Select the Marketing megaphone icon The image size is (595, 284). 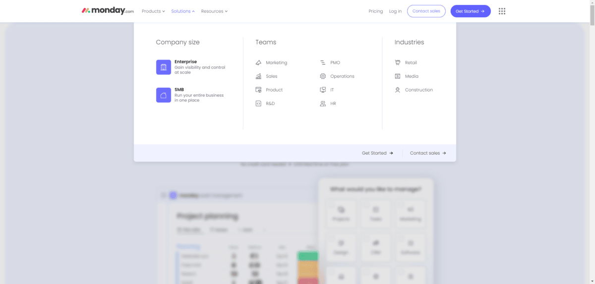258,63
